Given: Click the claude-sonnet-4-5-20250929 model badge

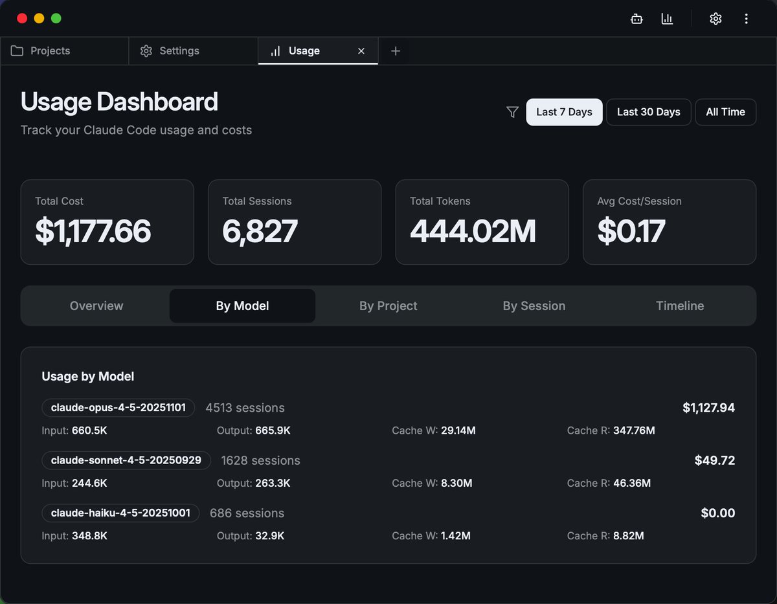Looking at the screenshot, I should pyautogui.click(x=126, y=460).
